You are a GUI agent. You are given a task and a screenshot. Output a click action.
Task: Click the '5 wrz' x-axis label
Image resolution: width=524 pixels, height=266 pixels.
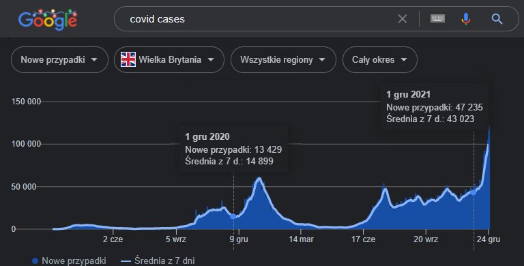pos(176,239)
